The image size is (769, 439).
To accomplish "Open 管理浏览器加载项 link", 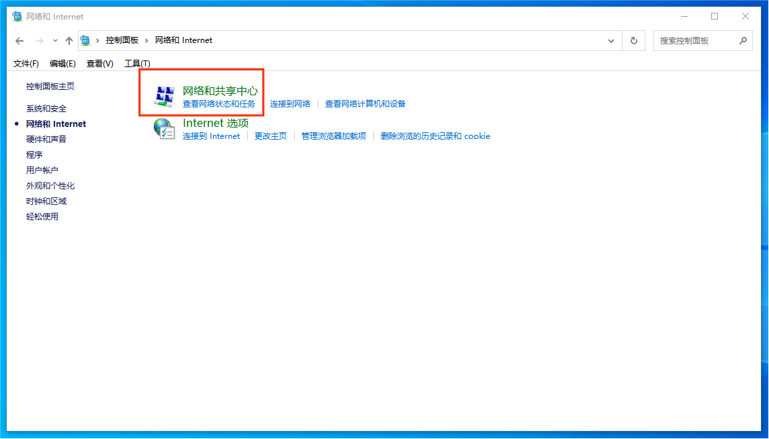I will click(x=334, y=136).
